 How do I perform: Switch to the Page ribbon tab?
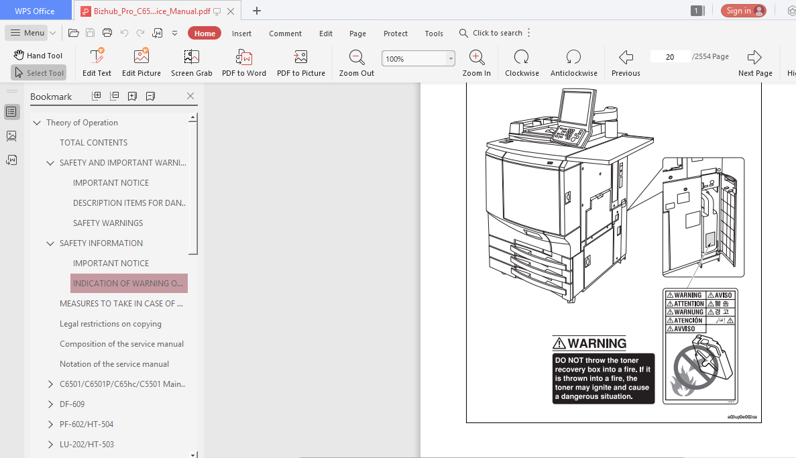[357, 34]
